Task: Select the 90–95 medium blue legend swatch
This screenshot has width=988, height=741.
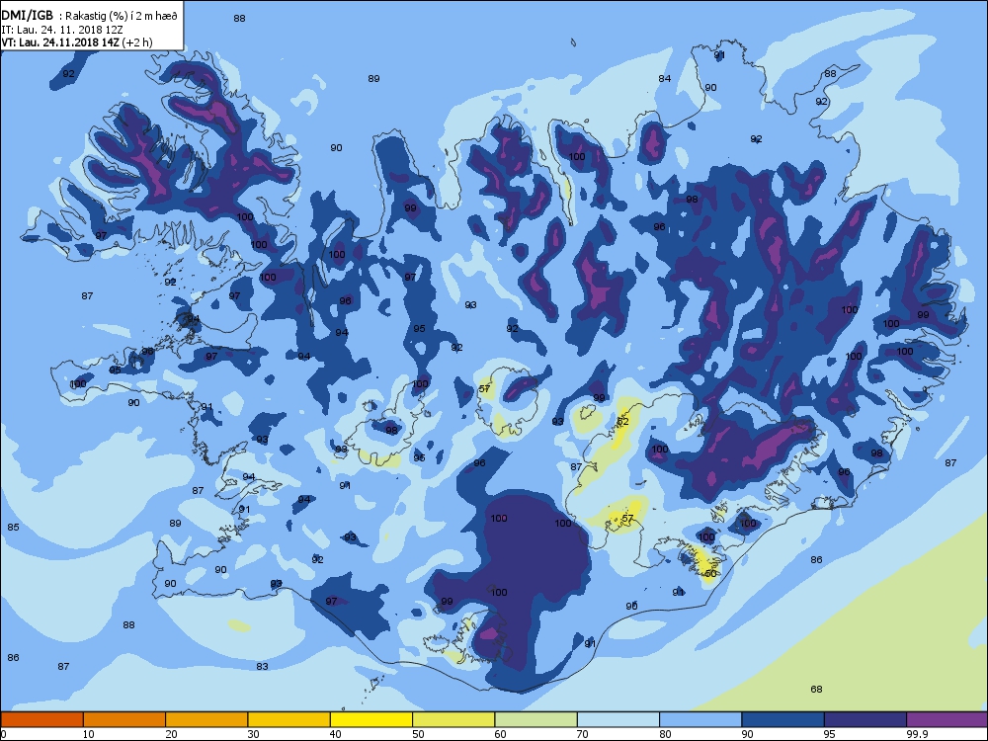Action: tap(783, 719)
